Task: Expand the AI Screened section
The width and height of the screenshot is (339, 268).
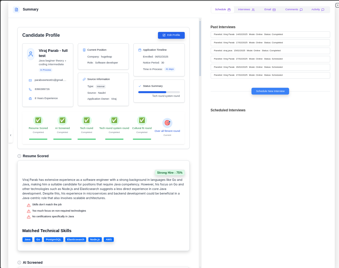Action: click(19, 262)
